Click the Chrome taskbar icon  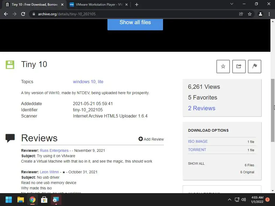pos(32,200)
